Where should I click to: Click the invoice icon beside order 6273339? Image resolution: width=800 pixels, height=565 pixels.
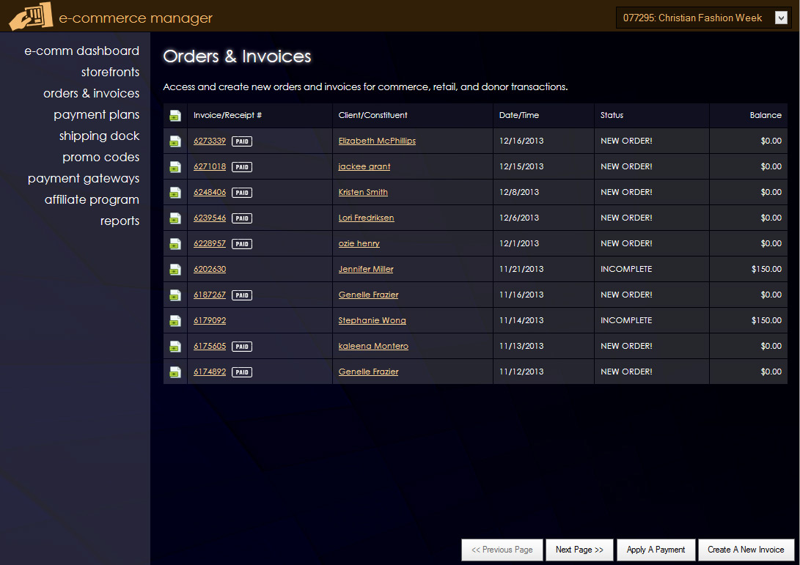[175, 141]
